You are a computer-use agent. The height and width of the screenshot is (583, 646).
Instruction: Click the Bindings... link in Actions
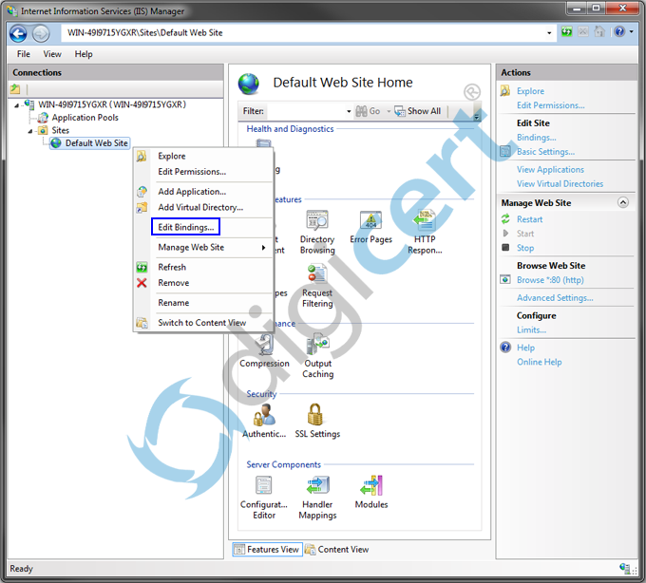point(537,137)
